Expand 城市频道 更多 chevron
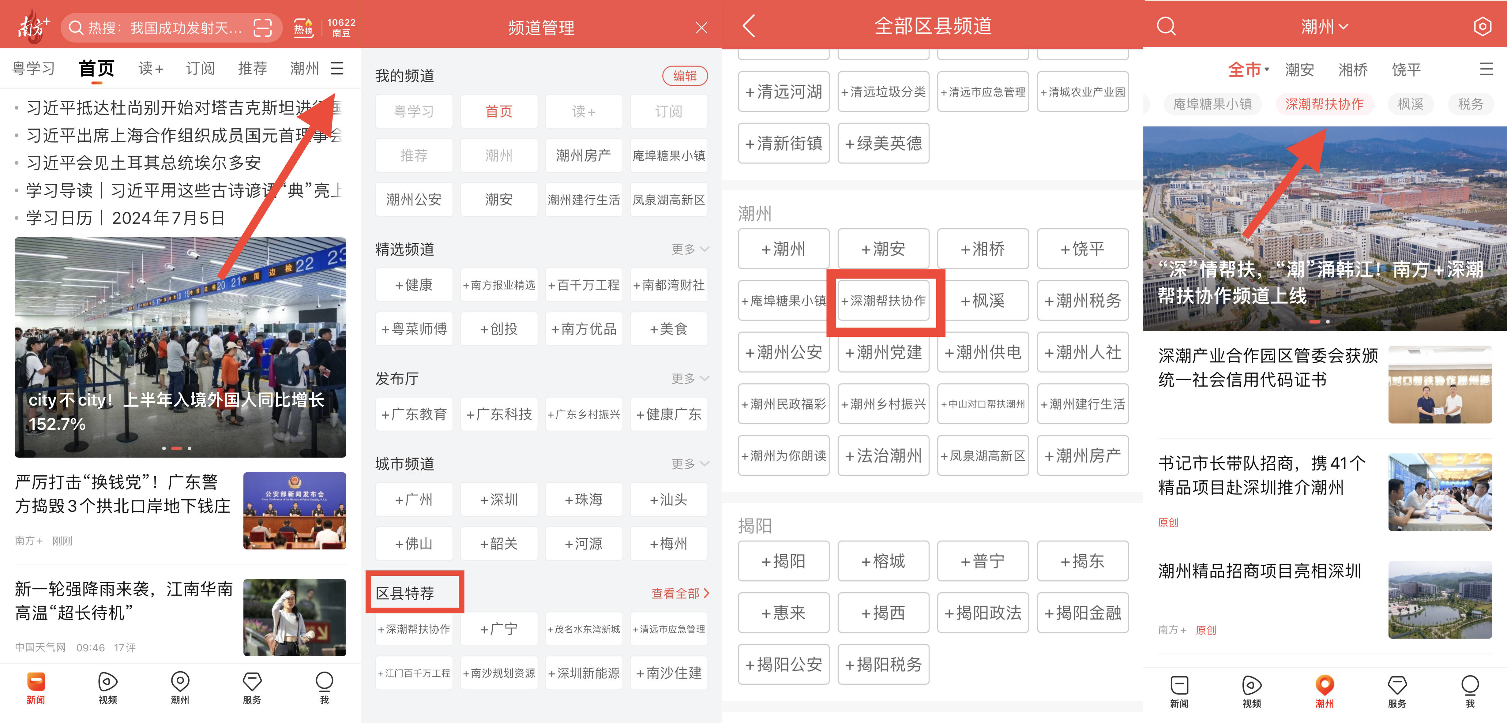Viewport: 1507px width, 723px height. (x=690, y=464)
